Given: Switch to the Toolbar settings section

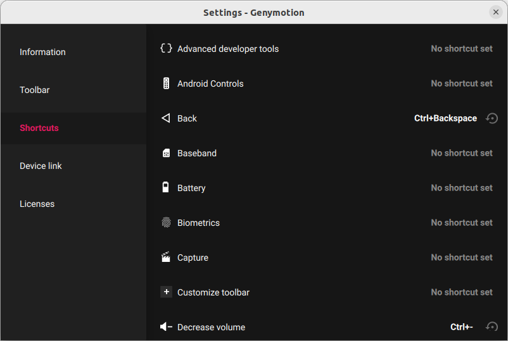Looking at the screenshot, I should 35,90.
